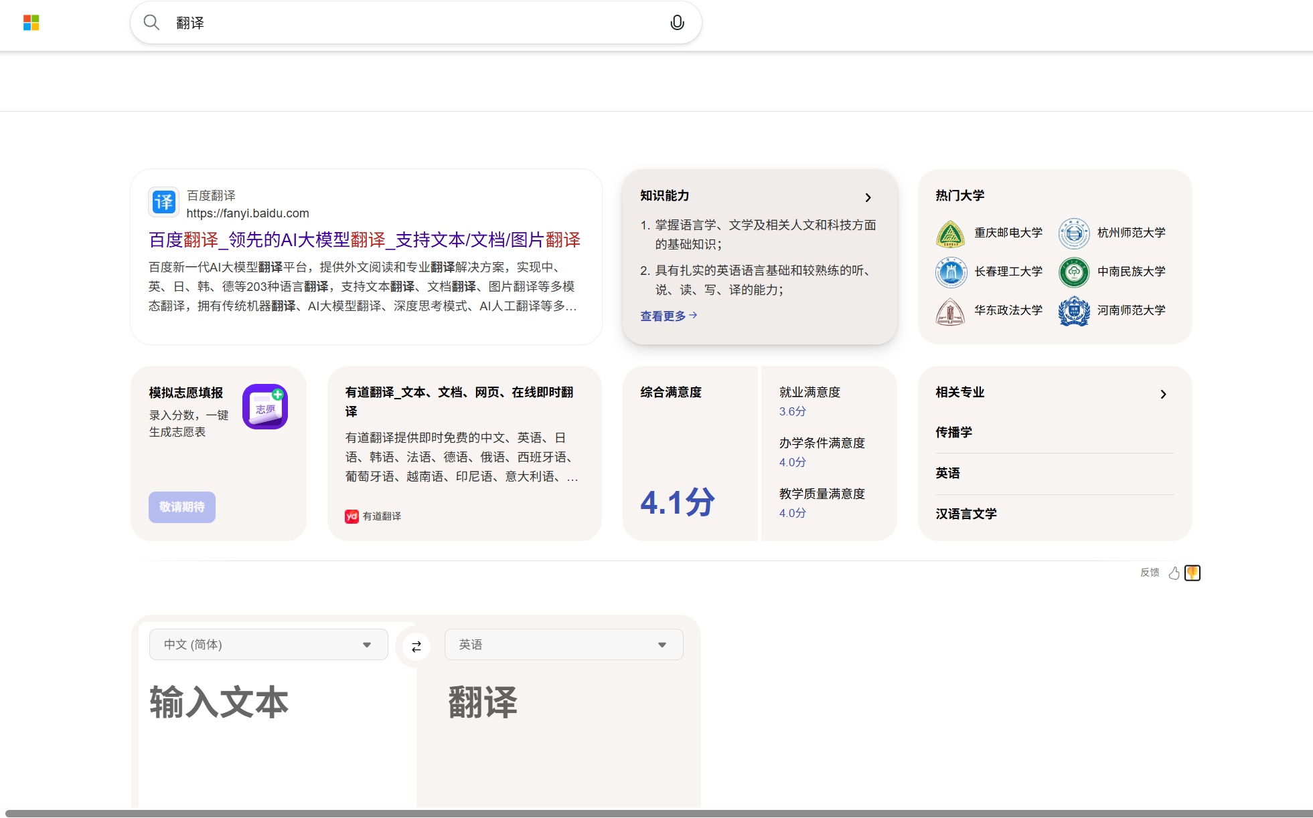
Task: Click the 相关专业 card heading
Action: tap(959, 393)
